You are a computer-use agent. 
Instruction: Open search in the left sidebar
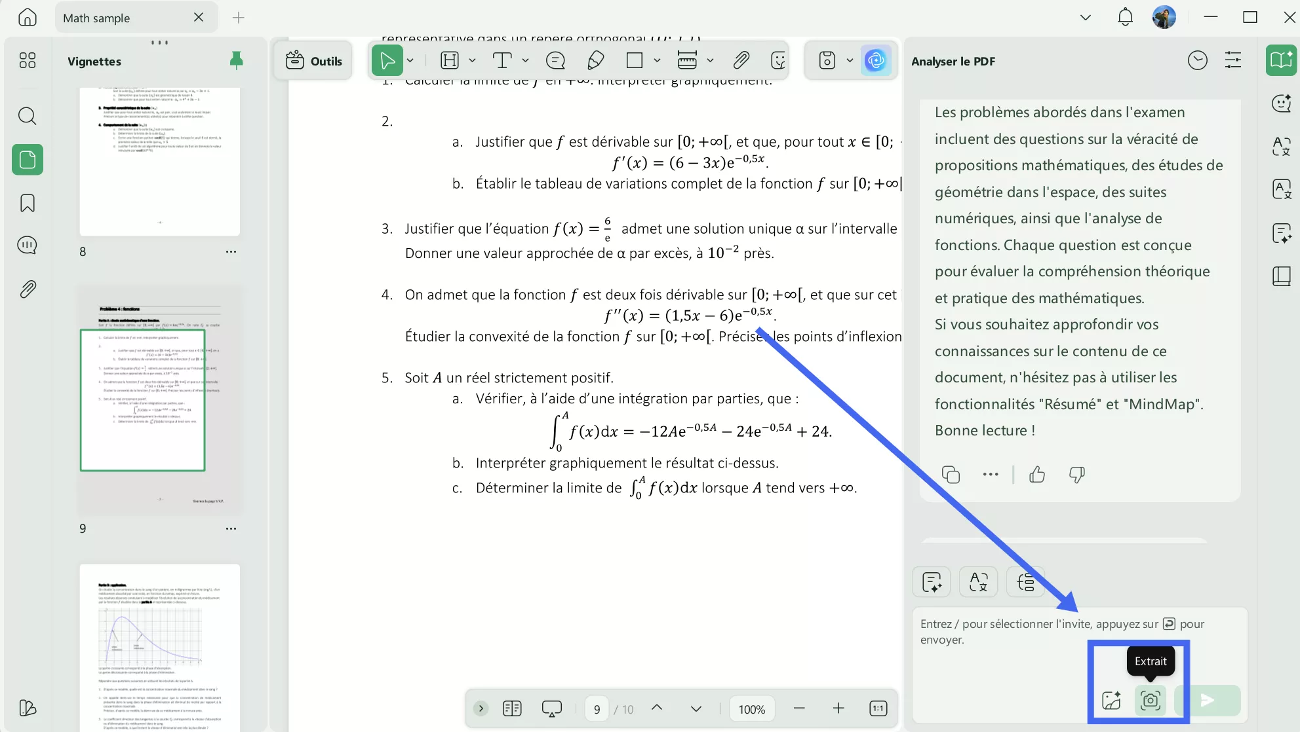(28, 116)
